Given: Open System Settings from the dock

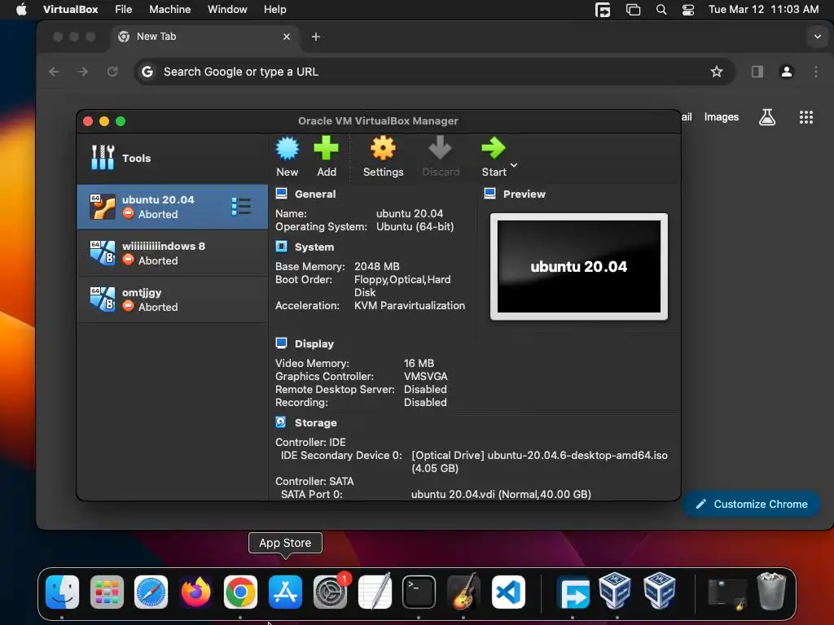Looking at the screenshot, I should pos(330,592).
